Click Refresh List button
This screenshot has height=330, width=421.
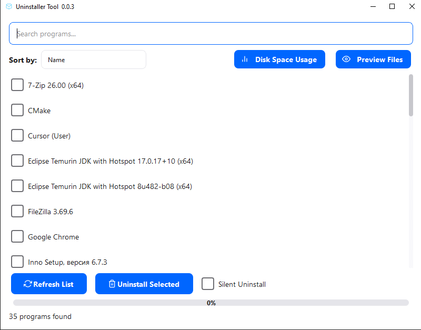(49, 284)
